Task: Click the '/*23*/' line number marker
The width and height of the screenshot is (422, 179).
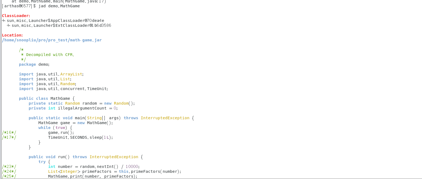Action: tap(9, 167)
